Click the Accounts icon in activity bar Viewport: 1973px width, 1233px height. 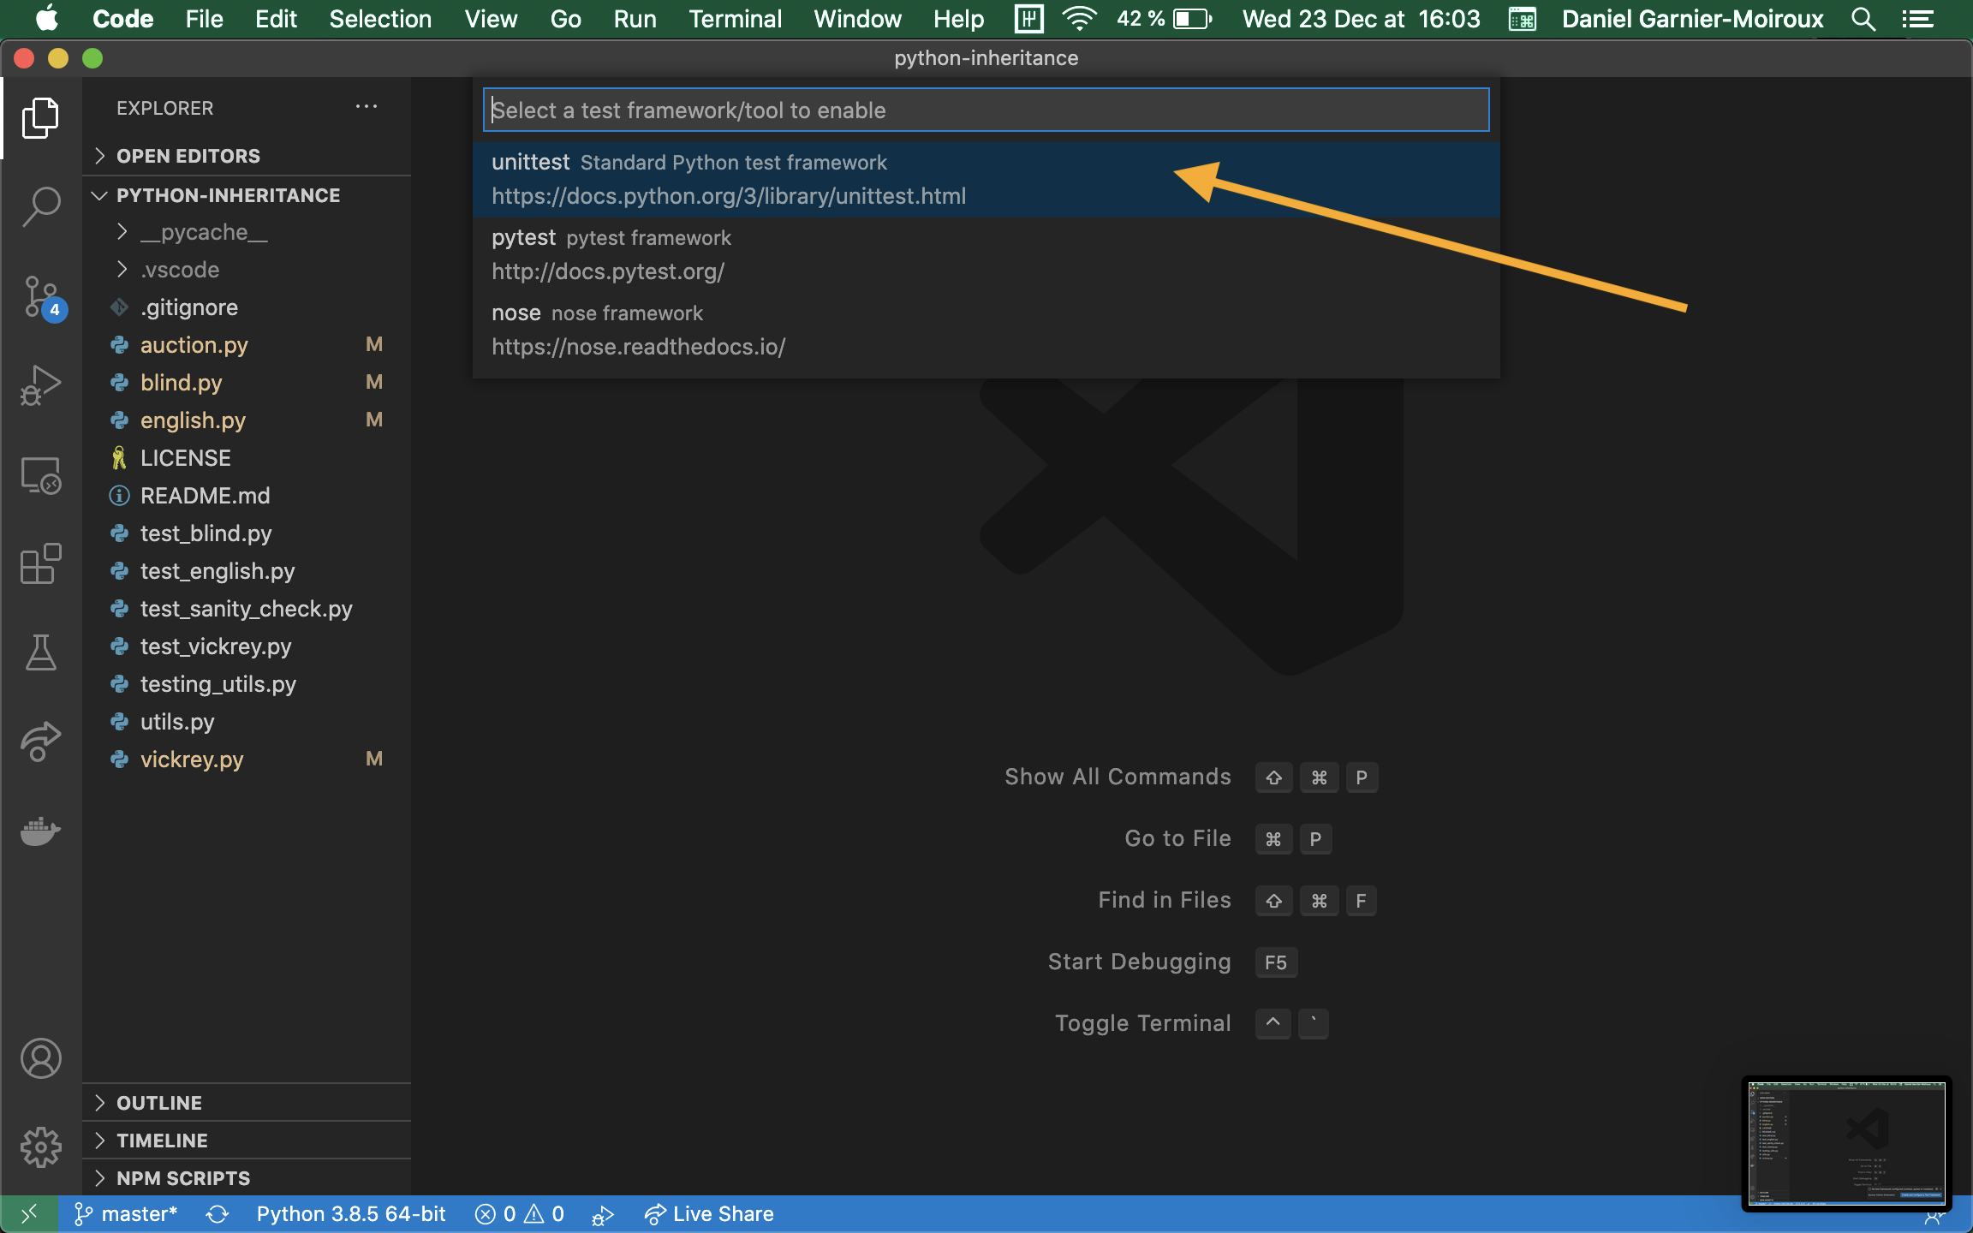(x=40, y=1059)
